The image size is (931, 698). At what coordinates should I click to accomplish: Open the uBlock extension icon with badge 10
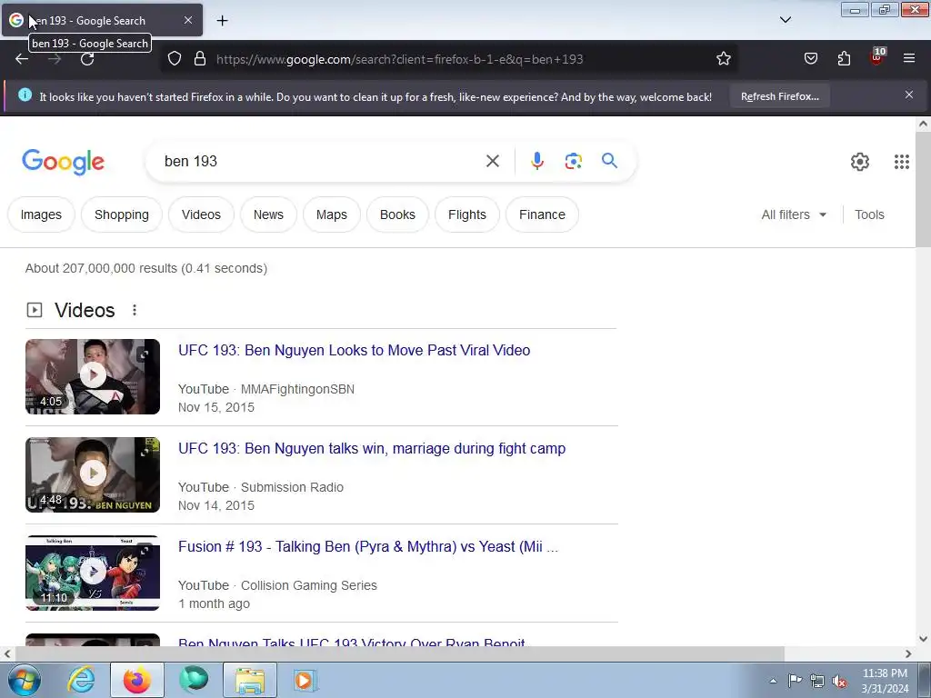click(x=877, y=56)
